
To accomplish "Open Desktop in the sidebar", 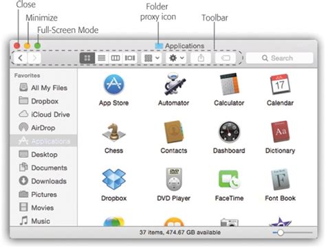I will point(43,155).
